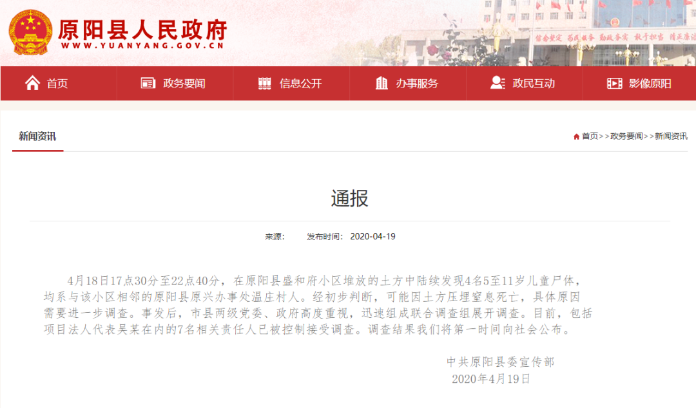
Task: Click the line starting 需要进一步调查
Action: pos(318,313)
